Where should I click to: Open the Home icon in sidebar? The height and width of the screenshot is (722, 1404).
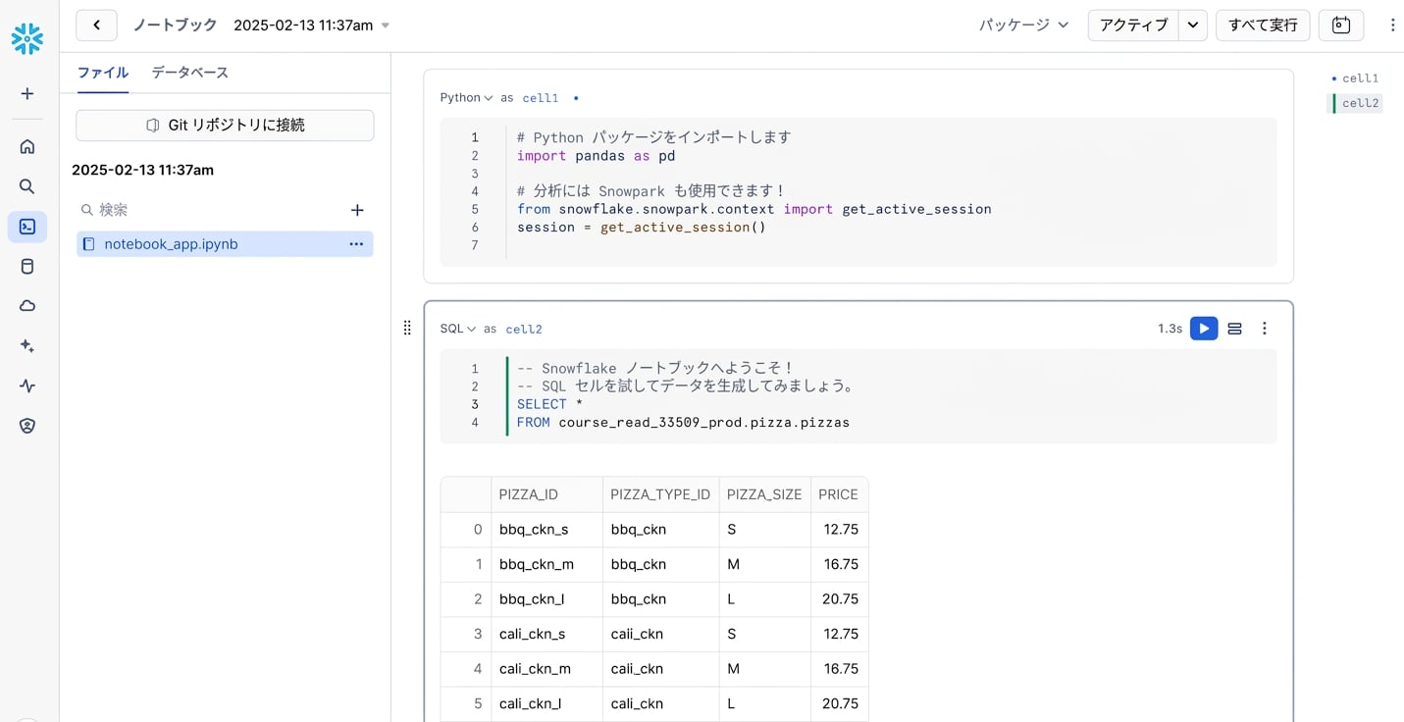coord(27,146)
